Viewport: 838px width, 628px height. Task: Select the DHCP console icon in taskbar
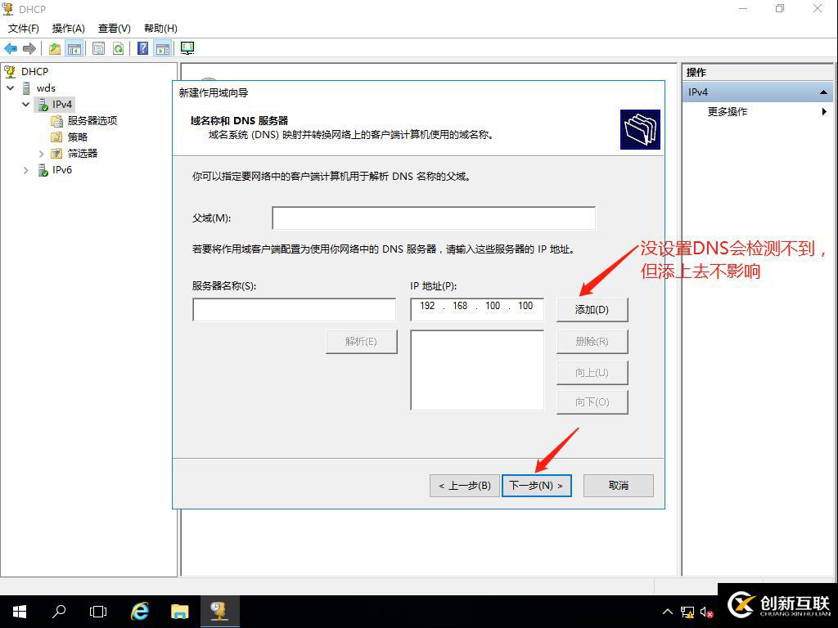point(219,611)
